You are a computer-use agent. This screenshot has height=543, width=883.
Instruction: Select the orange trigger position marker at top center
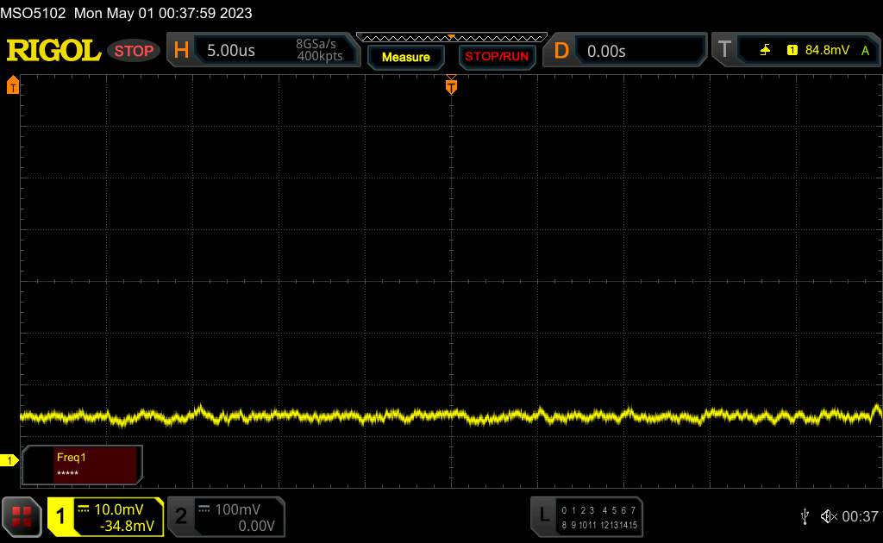click(451, 85)
